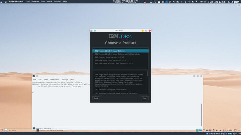
Task: Open VirtualBox Help menu in top bar
Action: click(x=65, y=2)
